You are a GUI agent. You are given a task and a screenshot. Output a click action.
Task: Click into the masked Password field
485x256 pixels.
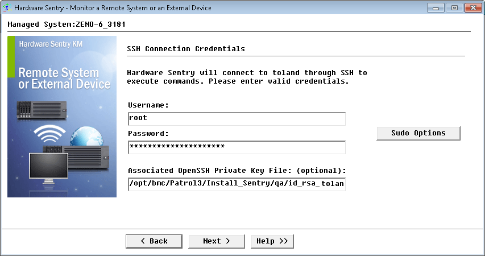(x=237, y=147)
